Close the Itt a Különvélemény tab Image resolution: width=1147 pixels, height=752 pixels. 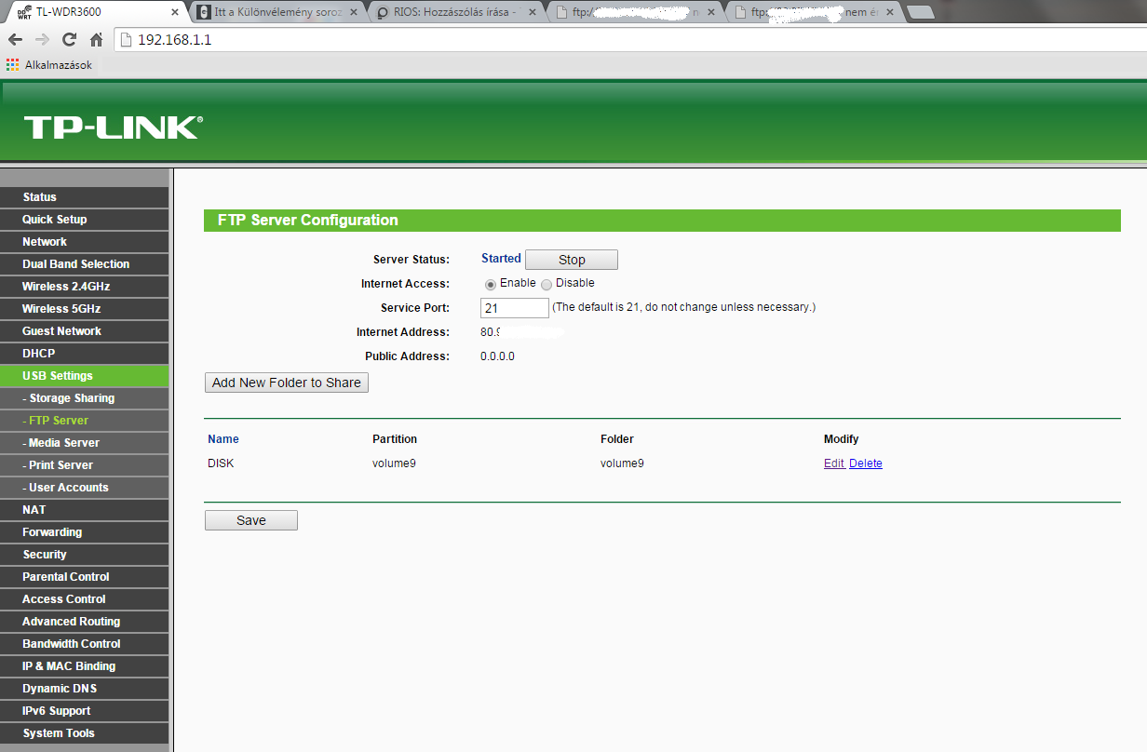pos(354,12)
